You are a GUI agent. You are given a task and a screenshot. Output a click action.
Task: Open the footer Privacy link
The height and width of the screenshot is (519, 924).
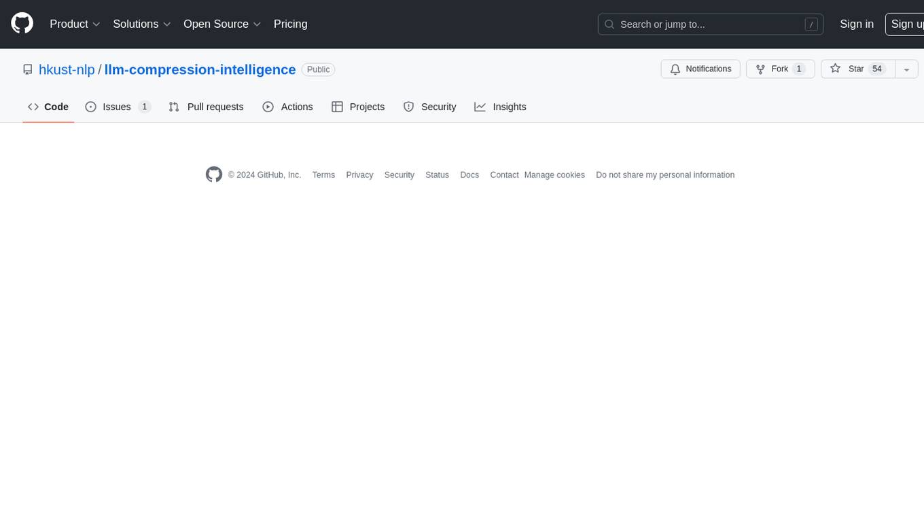pos(359,175)
